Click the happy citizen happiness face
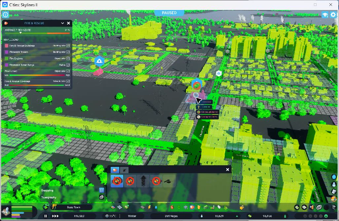Screen dimensions: 339x221 (326, 216)
